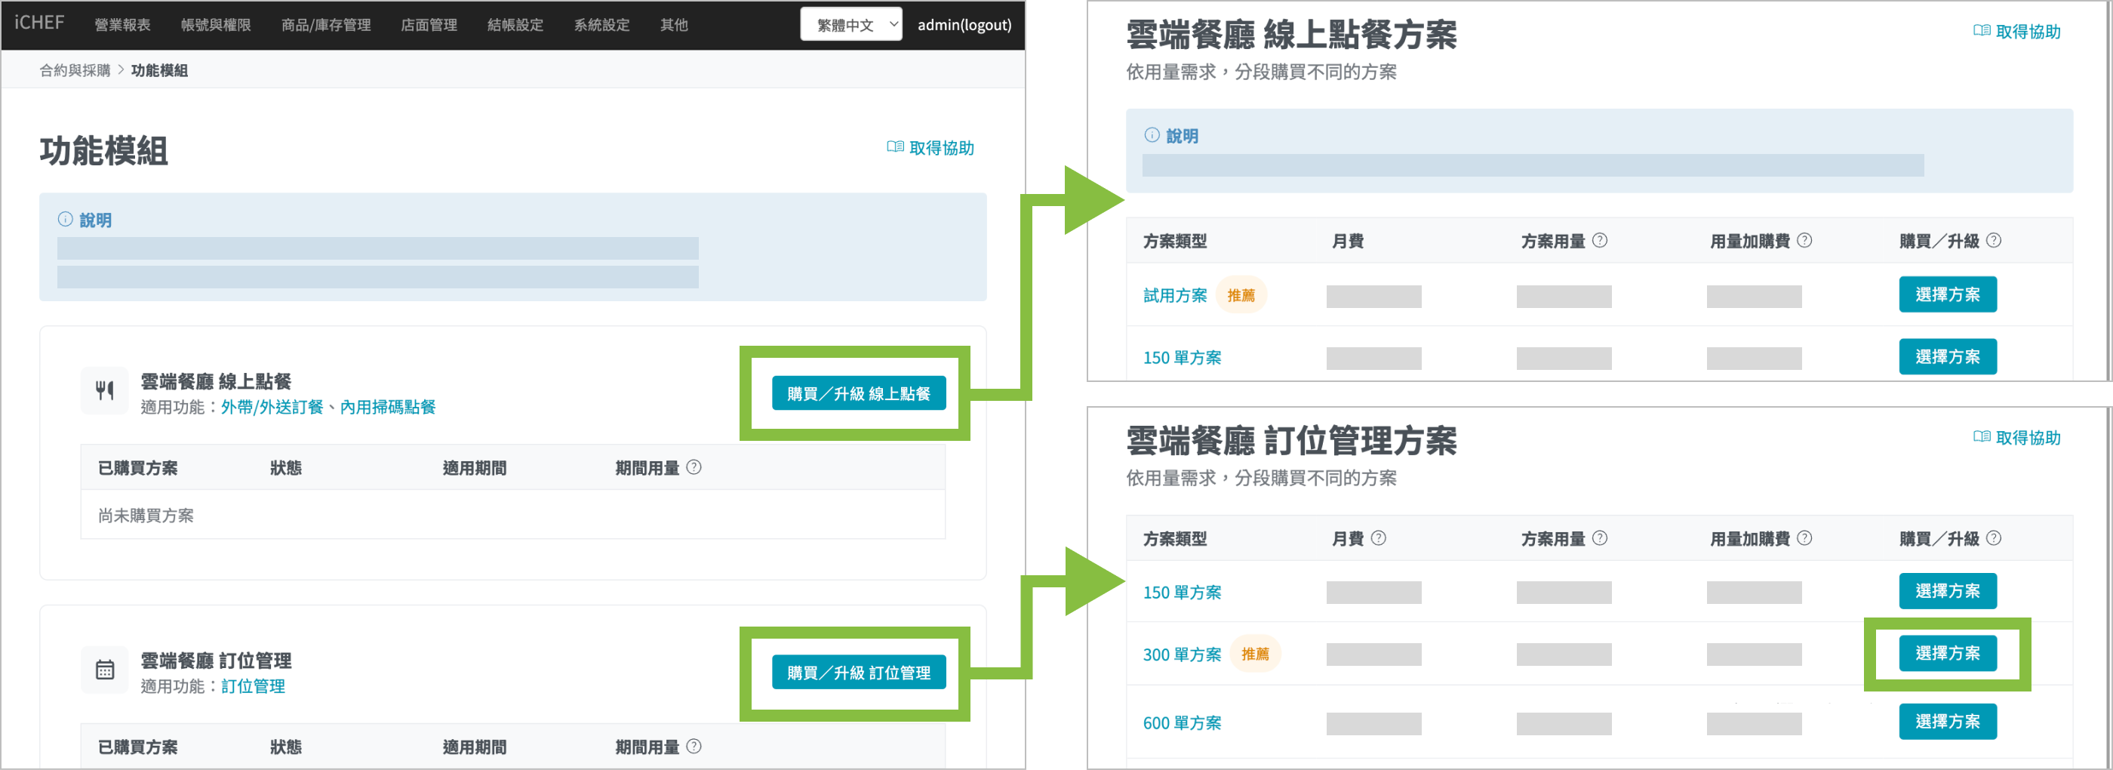Click the 合約與採購 breadcrumb
This screenshot has width=2113, height=770.
click(75, 71)
